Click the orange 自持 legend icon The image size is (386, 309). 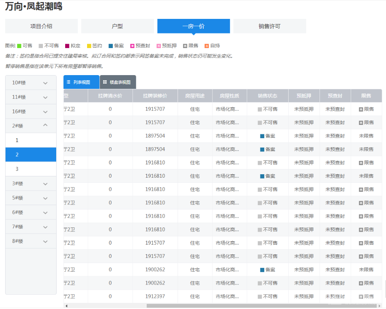[x=207, y=46]
